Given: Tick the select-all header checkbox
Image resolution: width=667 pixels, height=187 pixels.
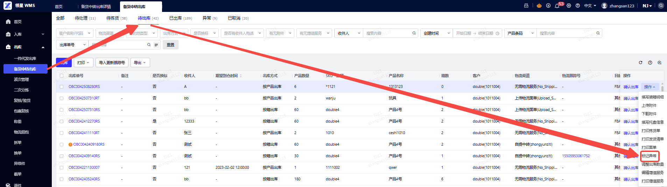Looking at the screenshot, I should click(62, 76).
